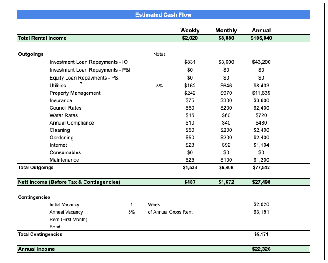Select the Annual Vacancy row label
The image size is (328, 263).
coord(66,212)
